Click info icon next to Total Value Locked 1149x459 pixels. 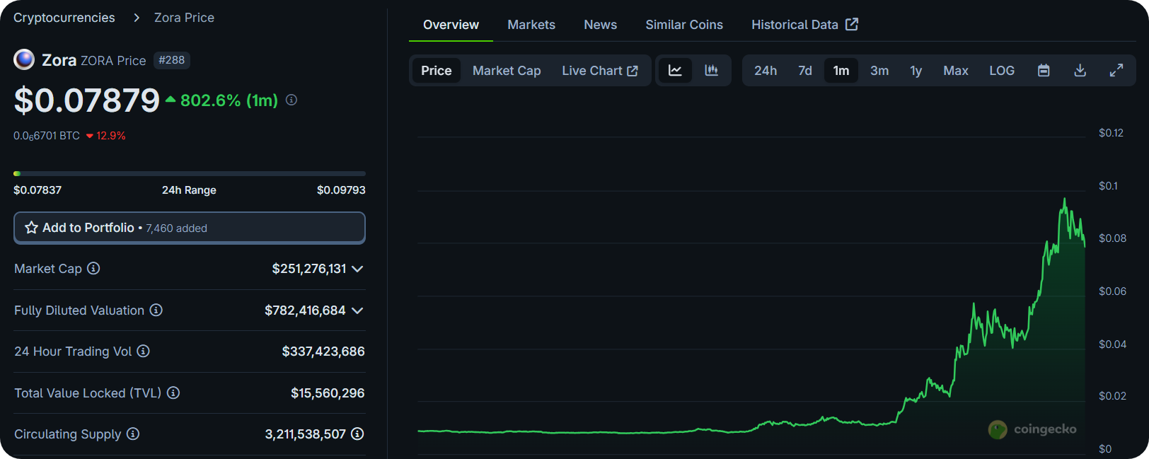pyautogui.click(x=173, y=393)
